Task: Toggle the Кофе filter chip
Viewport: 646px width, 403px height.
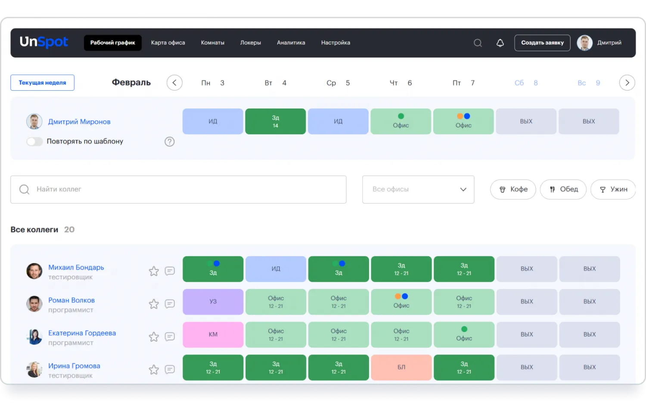Action: pyautogui.click(x=513, y=189)
